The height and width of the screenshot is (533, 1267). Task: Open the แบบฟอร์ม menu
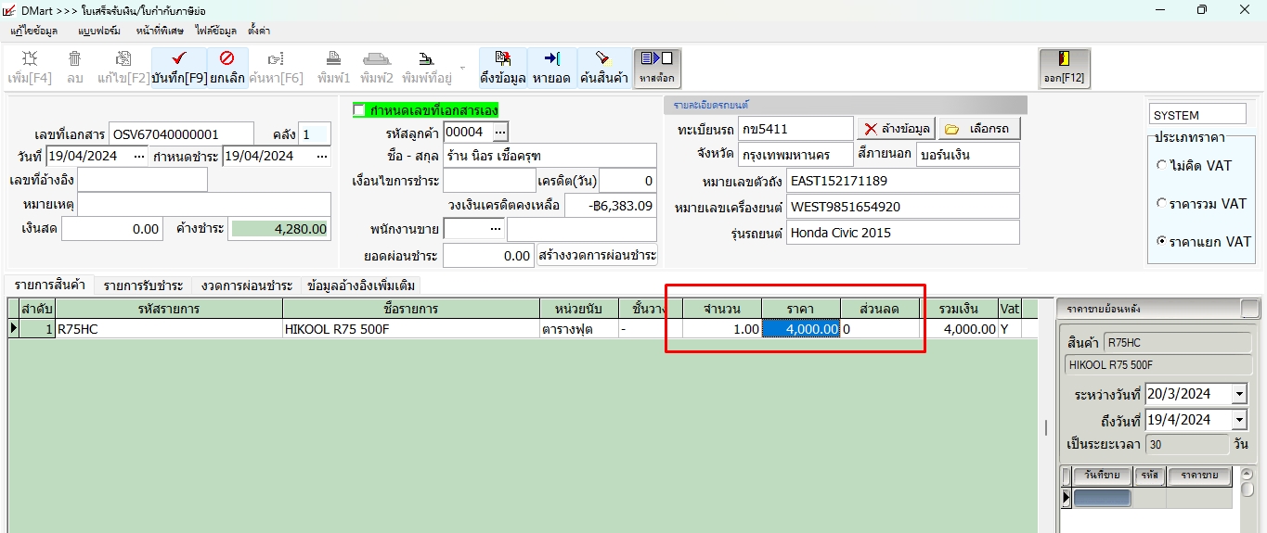(99, 31)
